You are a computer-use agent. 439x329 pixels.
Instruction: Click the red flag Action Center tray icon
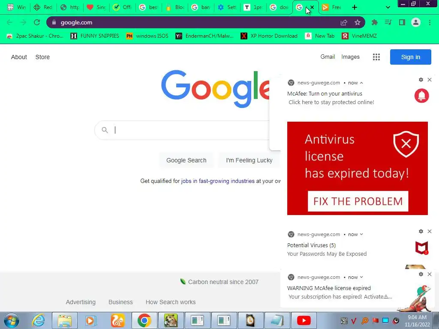tap(375, 320)
